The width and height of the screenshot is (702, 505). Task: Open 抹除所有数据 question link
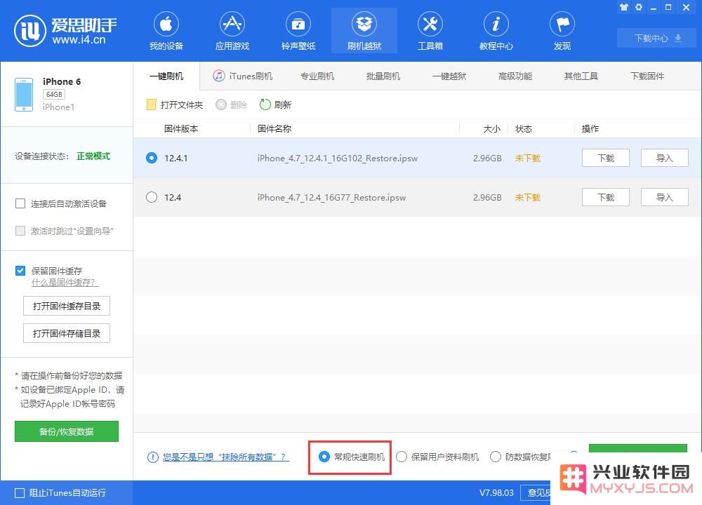pos(225,457)
